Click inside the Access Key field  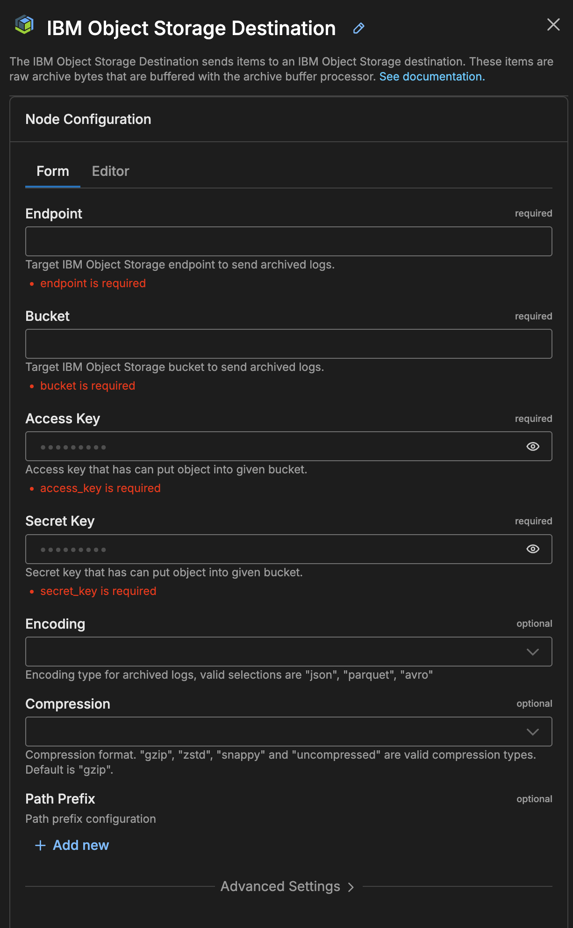[271, 447]
